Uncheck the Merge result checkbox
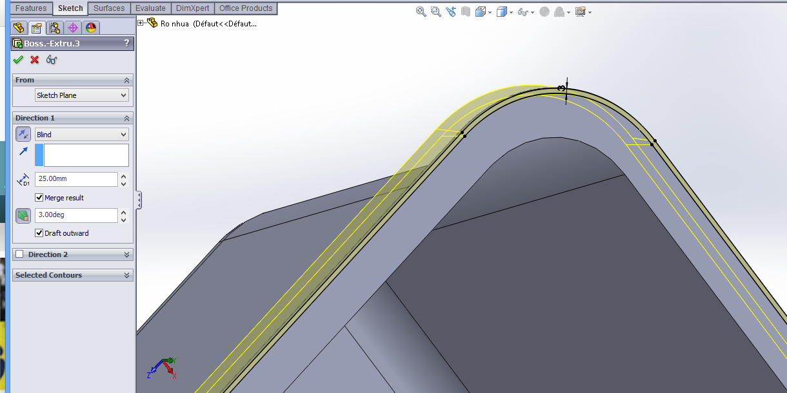The height and width of the screenshot is (393, 787). (39, 198)
